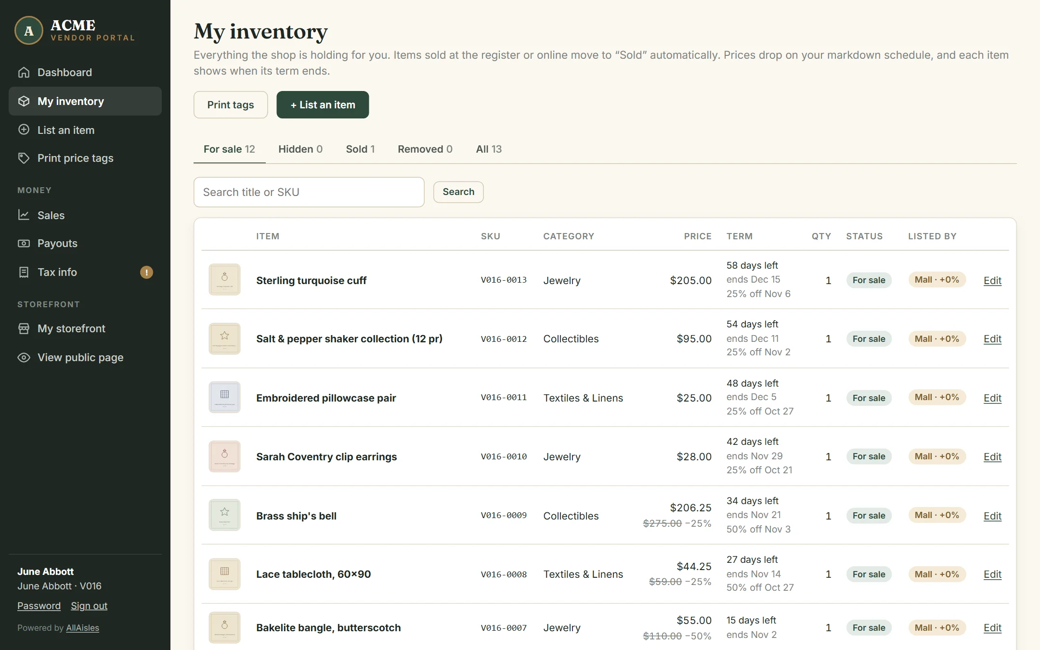
Task: Click the Tax info warning badge
Action: click(146, 273)
